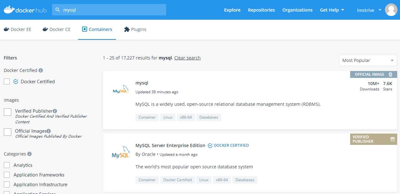Click the MySQL Server Enterprise Edition logo
Viewport: 400px width, 194px height.
click(x=121, y=152)
